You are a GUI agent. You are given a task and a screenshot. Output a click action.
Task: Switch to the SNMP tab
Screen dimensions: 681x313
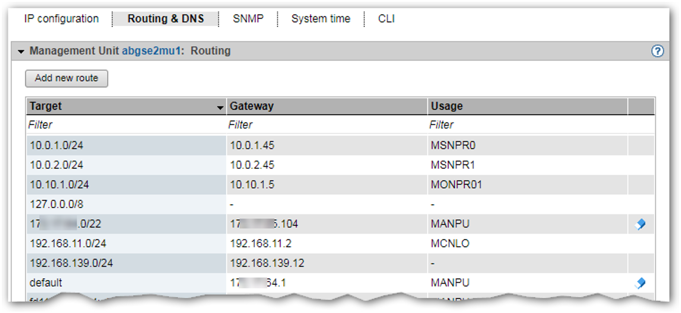(248, 19)
